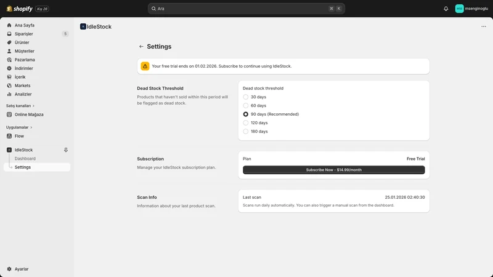Select 90 days (Recommended) threshold
The width and height of the screenshot is (493, 277).
(245, 114)
